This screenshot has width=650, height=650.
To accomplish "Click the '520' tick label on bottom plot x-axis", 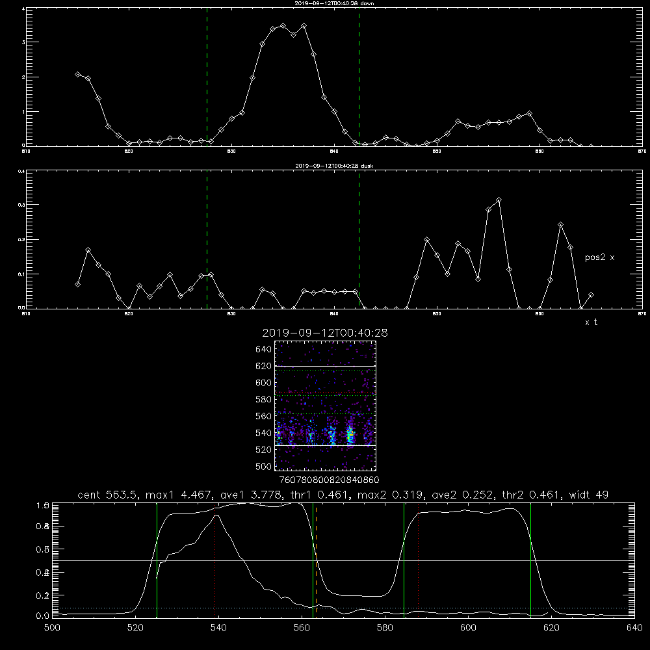I will point(136,628).
